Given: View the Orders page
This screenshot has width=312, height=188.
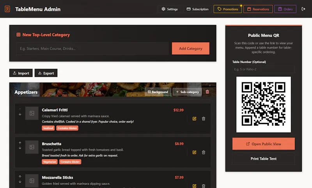Looking at the screenshot, I should (285, 9).
